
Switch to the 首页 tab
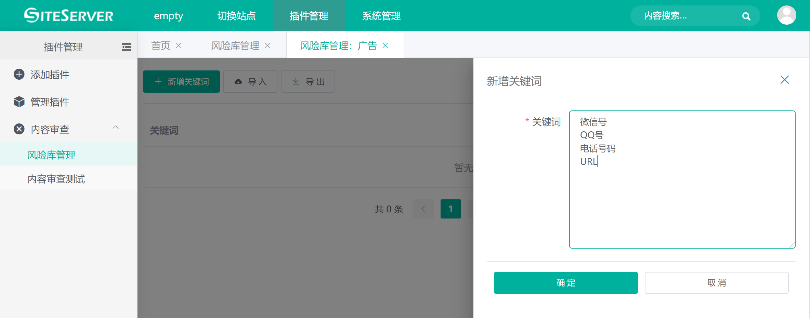(x=161, y=45)
